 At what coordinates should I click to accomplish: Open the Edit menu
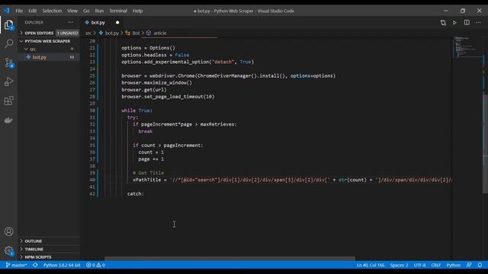[x=32, y=11]
